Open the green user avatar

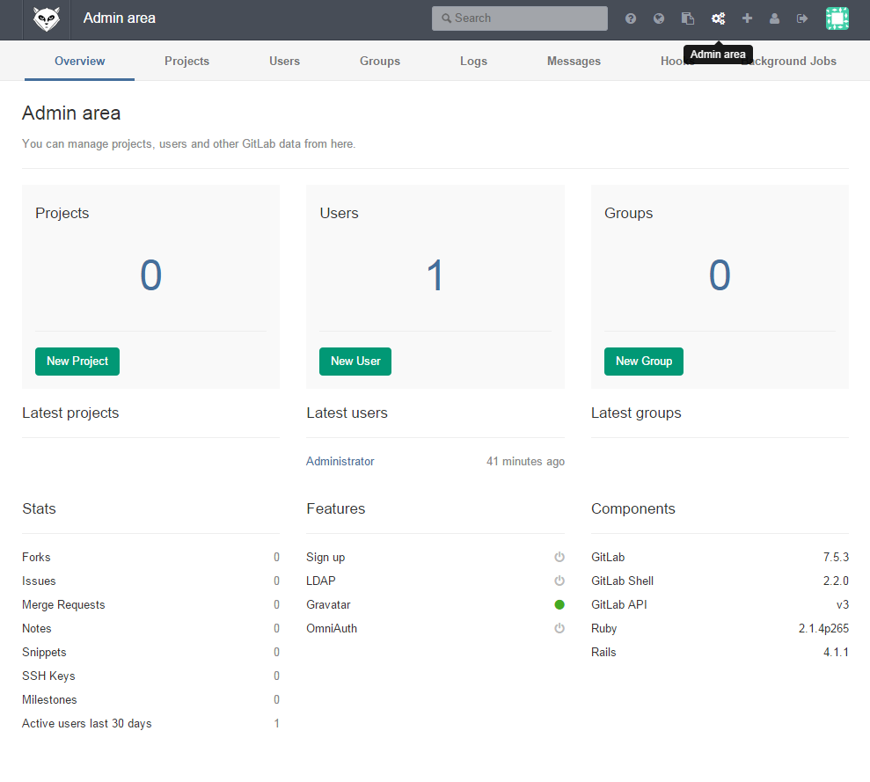[x=837, y=18]
